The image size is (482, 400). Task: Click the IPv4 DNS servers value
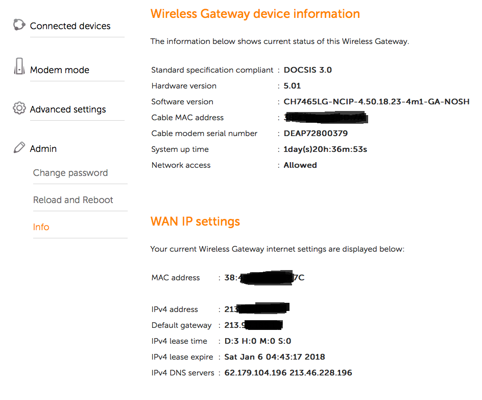tap(288, 373)
